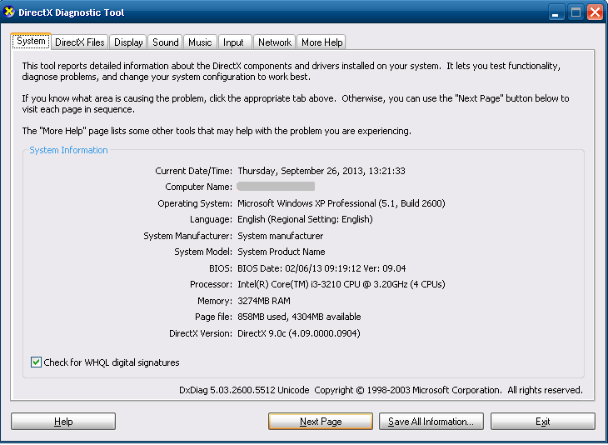The width and height of the screenshot is (608, 445).
Task: Click the Help button
Action: [63, 422]
